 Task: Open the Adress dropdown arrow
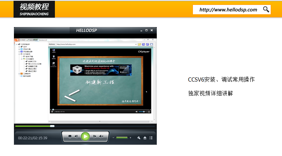point(136,44)
